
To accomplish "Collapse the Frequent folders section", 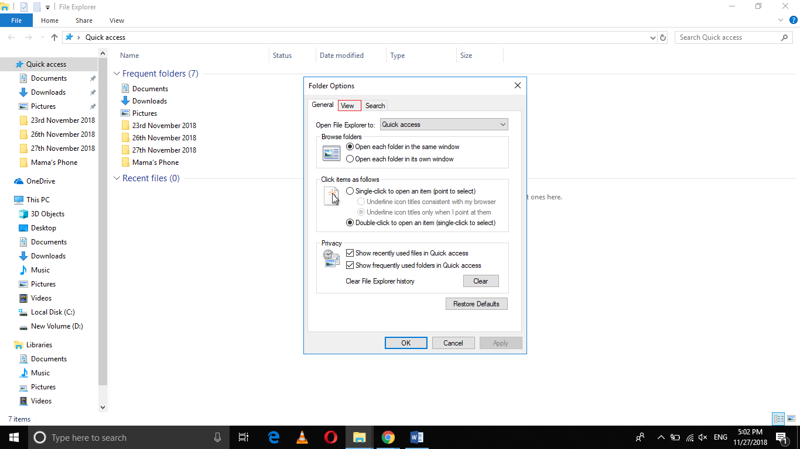I will tap(116, 73).
